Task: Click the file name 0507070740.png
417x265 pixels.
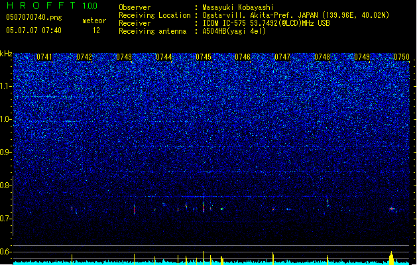Action: 34,17
